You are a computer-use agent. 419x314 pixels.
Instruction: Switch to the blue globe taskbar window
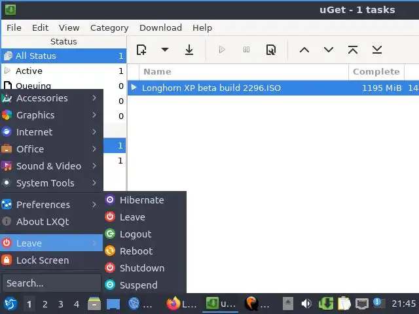tap(139, 304)
